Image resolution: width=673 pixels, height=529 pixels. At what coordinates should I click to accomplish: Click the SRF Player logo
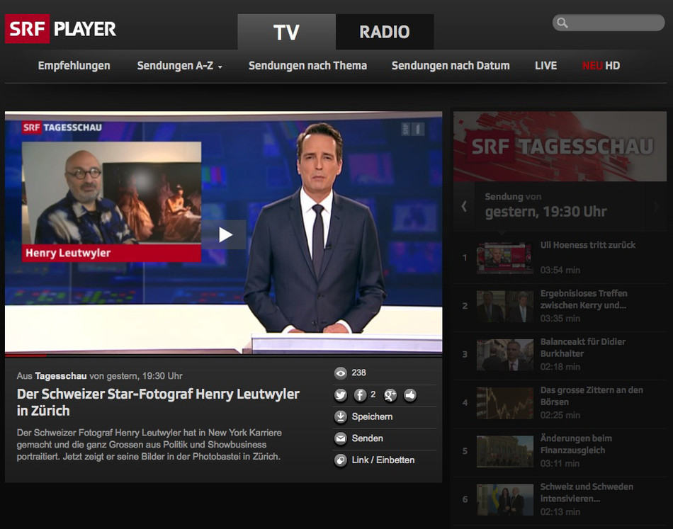click(x=60, y=29)
